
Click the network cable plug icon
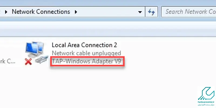tap(42, 60)
